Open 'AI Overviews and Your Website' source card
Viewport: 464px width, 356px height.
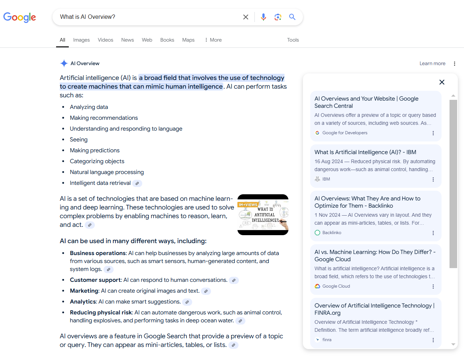click(376, 116)
